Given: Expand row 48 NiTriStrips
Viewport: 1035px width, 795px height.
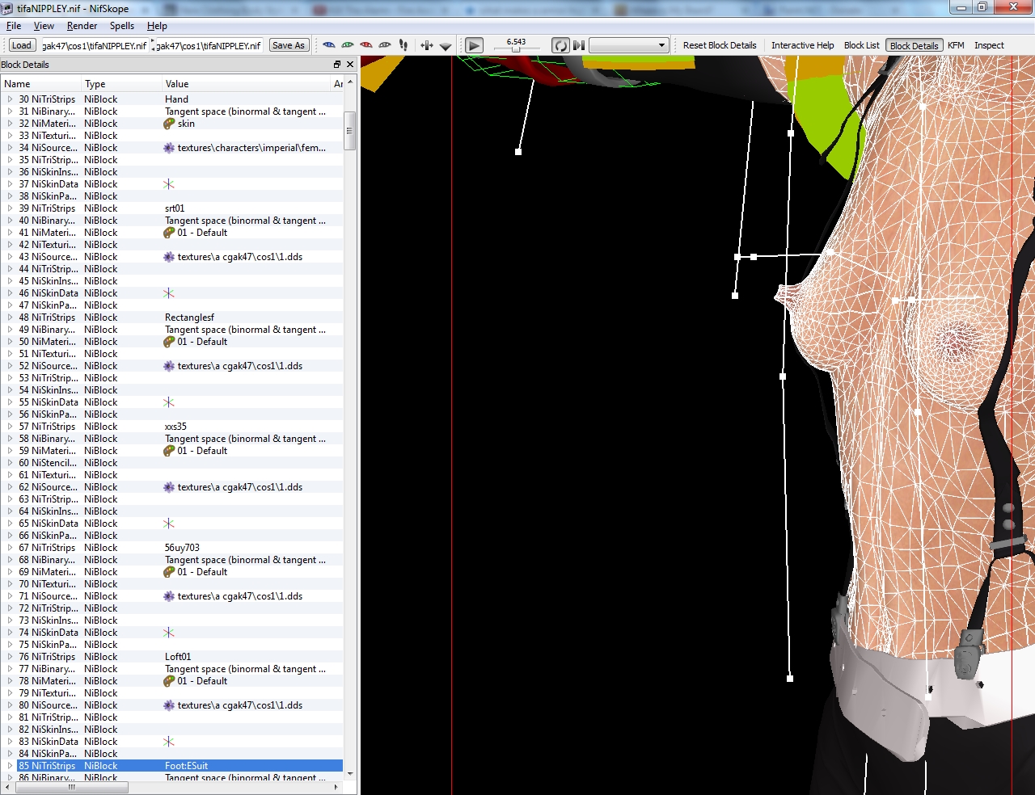Looking at the screenshot, I should click(x=10, y=318).
